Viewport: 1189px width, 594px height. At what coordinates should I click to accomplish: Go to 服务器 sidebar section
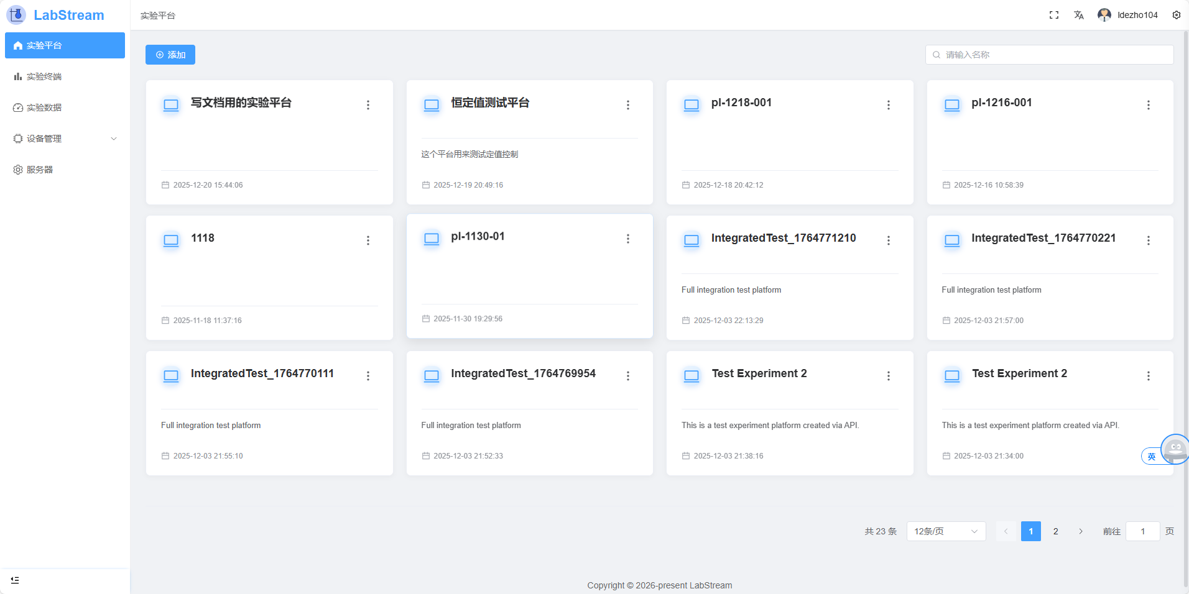[40, 170]
